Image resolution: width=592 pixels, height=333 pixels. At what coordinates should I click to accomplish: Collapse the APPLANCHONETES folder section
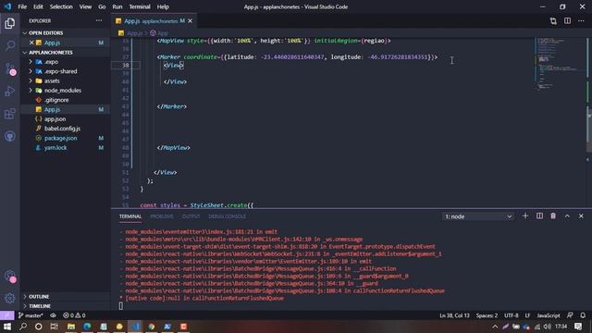(66, 53)
